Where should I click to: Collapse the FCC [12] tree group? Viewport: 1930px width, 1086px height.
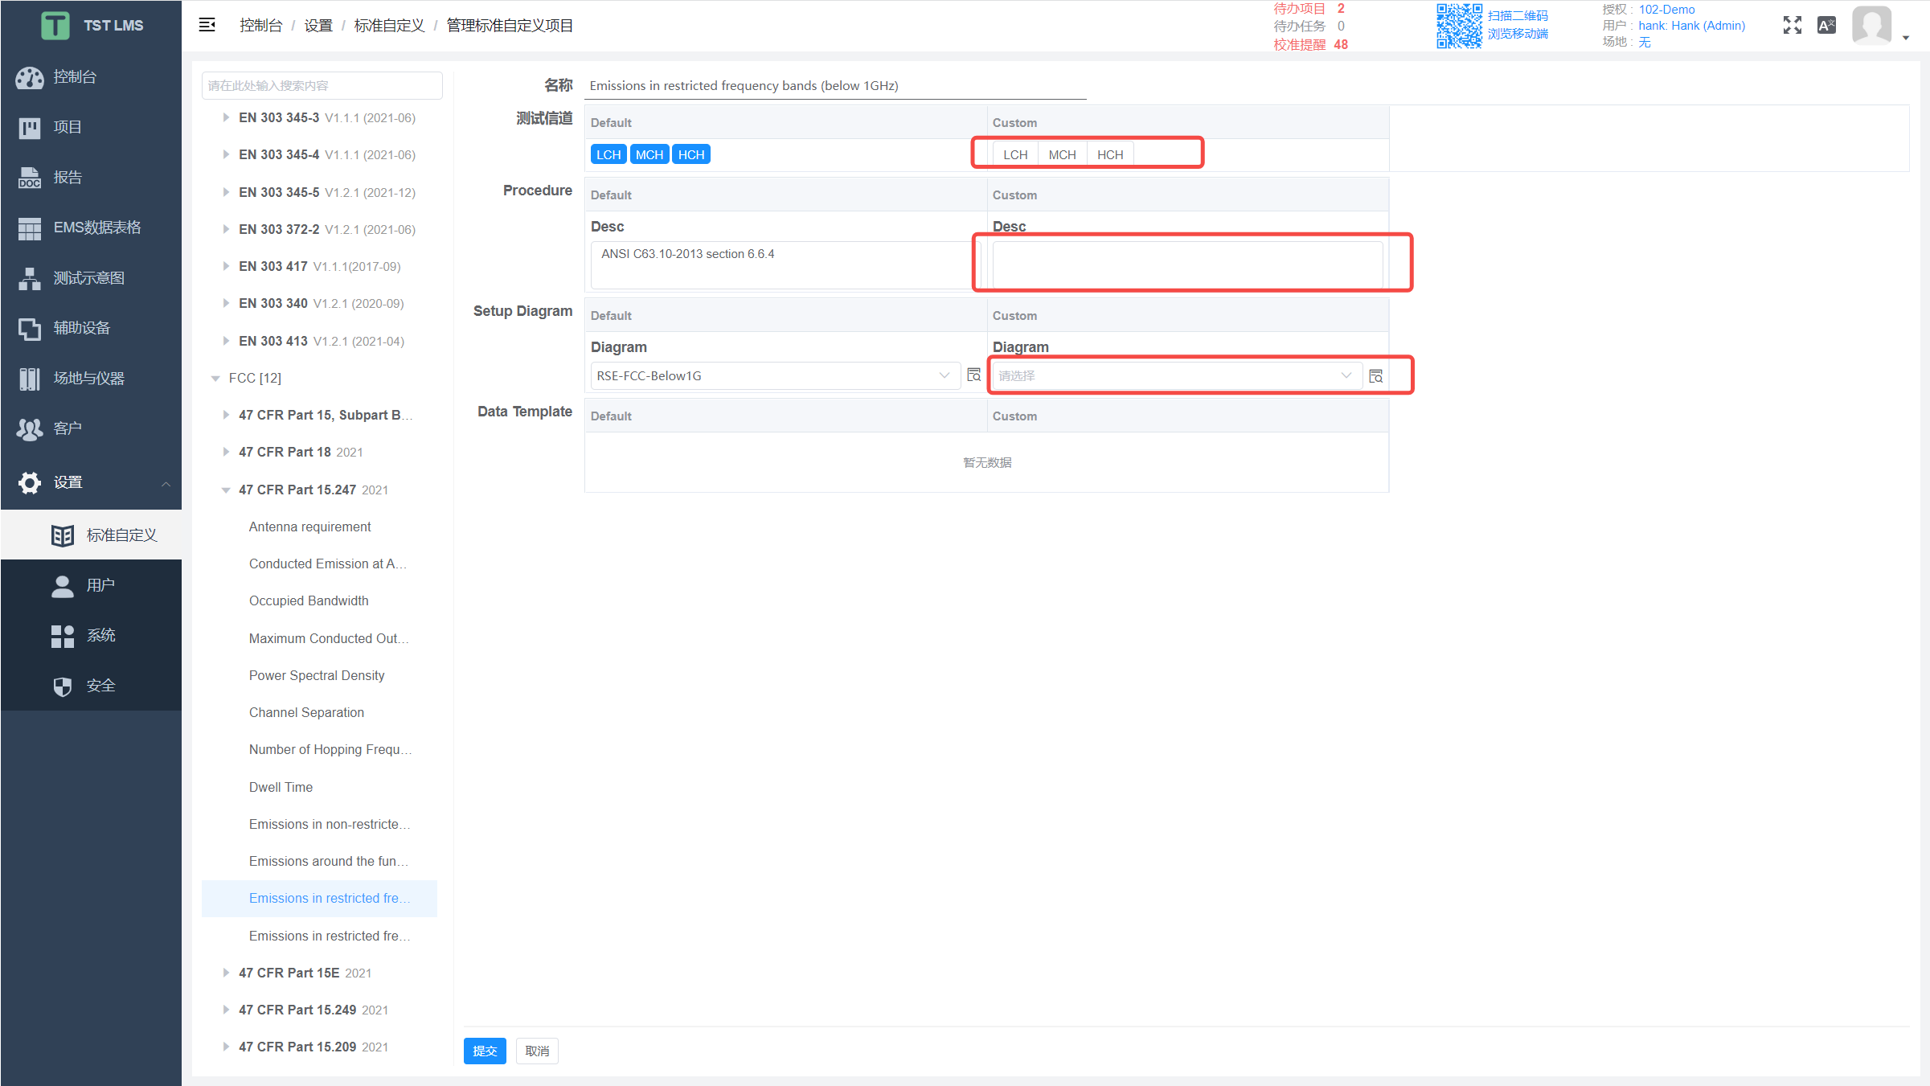(x=215, y=378)
